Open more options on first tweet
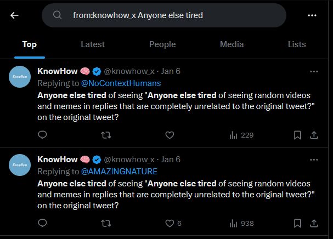Image resolution: width=333 pixels, height=239 pixels. click(x=314, y=71)
